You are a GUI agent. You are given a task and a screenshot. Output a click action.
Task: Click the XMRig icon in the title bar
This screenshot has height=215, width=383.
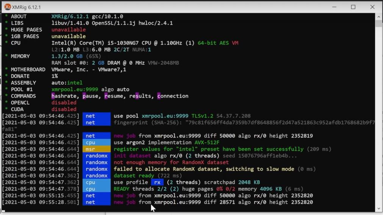click(7, 7)
